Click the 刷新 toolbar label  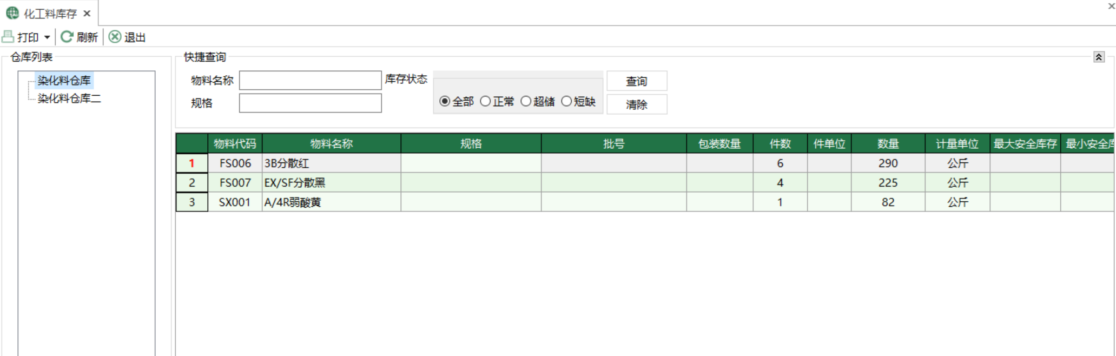tap(87, 37)
